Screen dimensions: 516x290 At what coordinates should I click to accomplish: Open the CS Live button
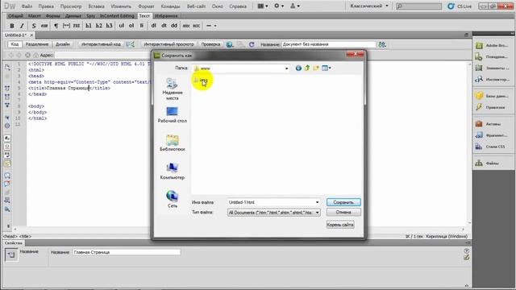[460, 6]
